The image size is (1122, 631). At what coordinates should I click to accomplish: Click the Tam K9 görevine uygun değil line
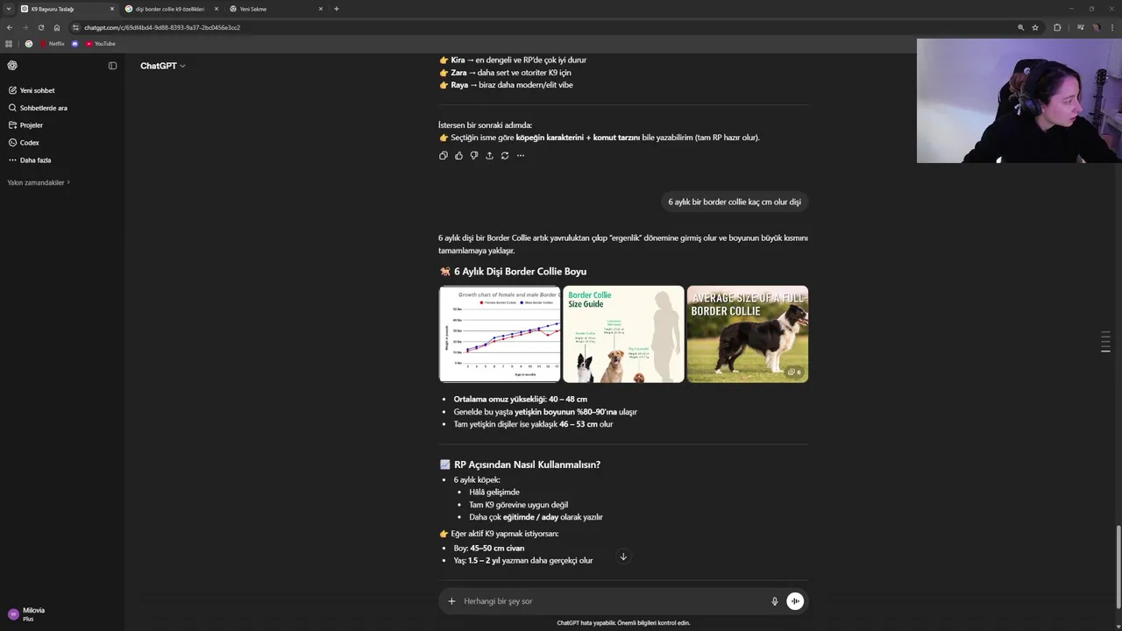519,505
